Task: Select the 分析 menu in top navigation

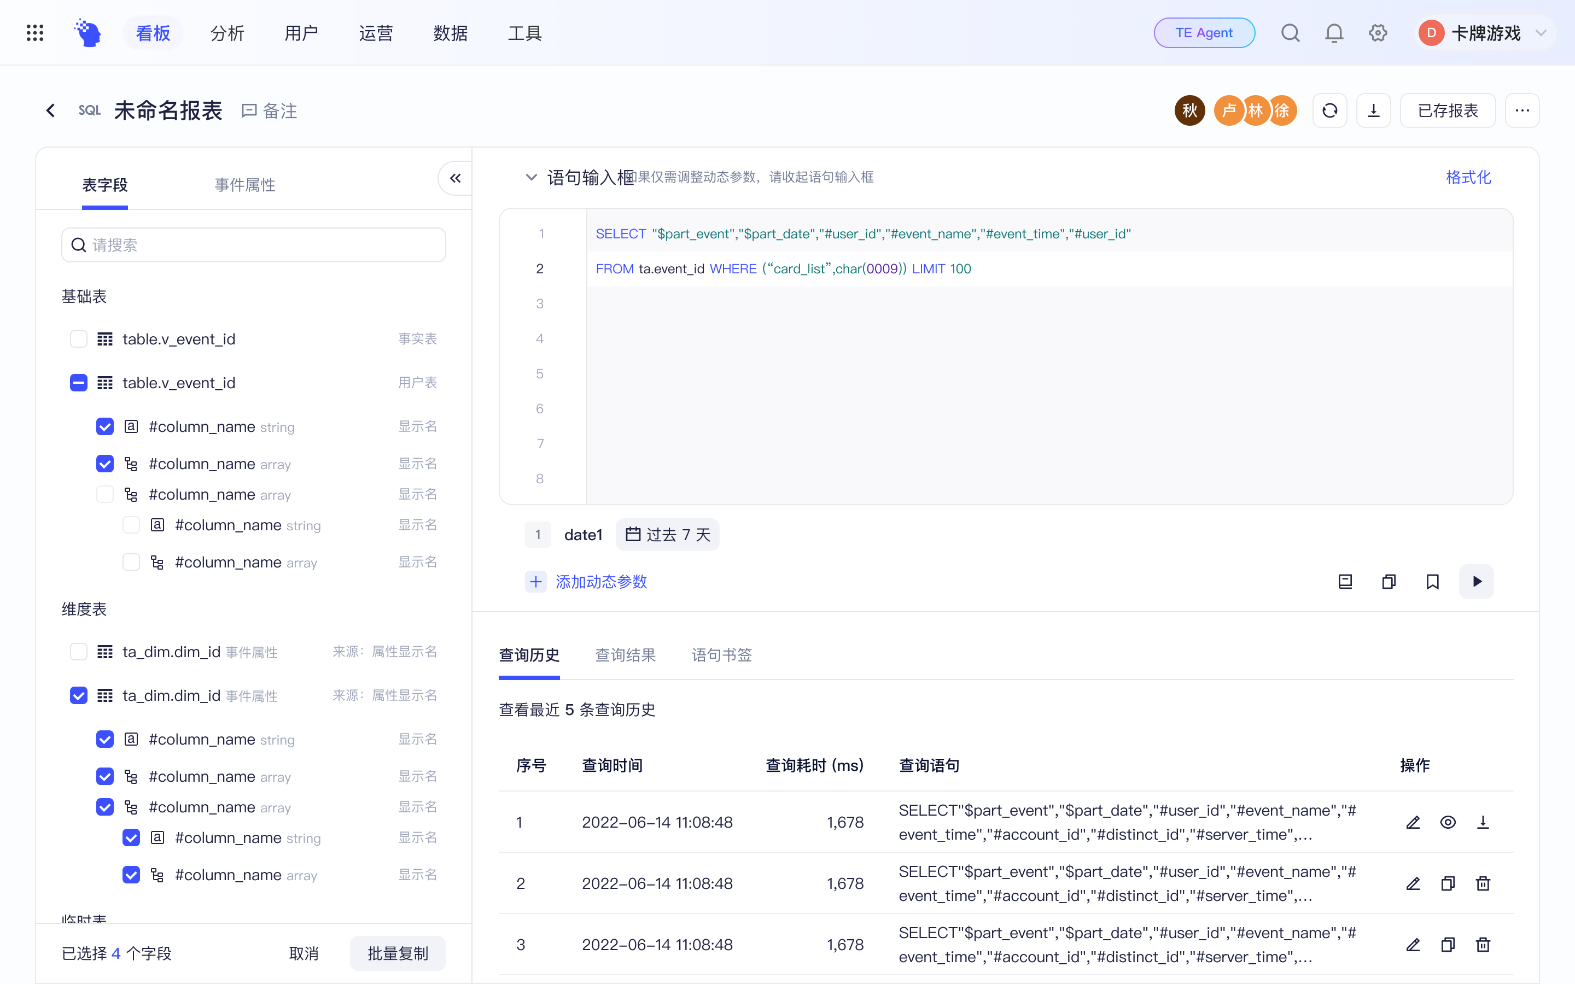Action: click(x=227, y=33)
